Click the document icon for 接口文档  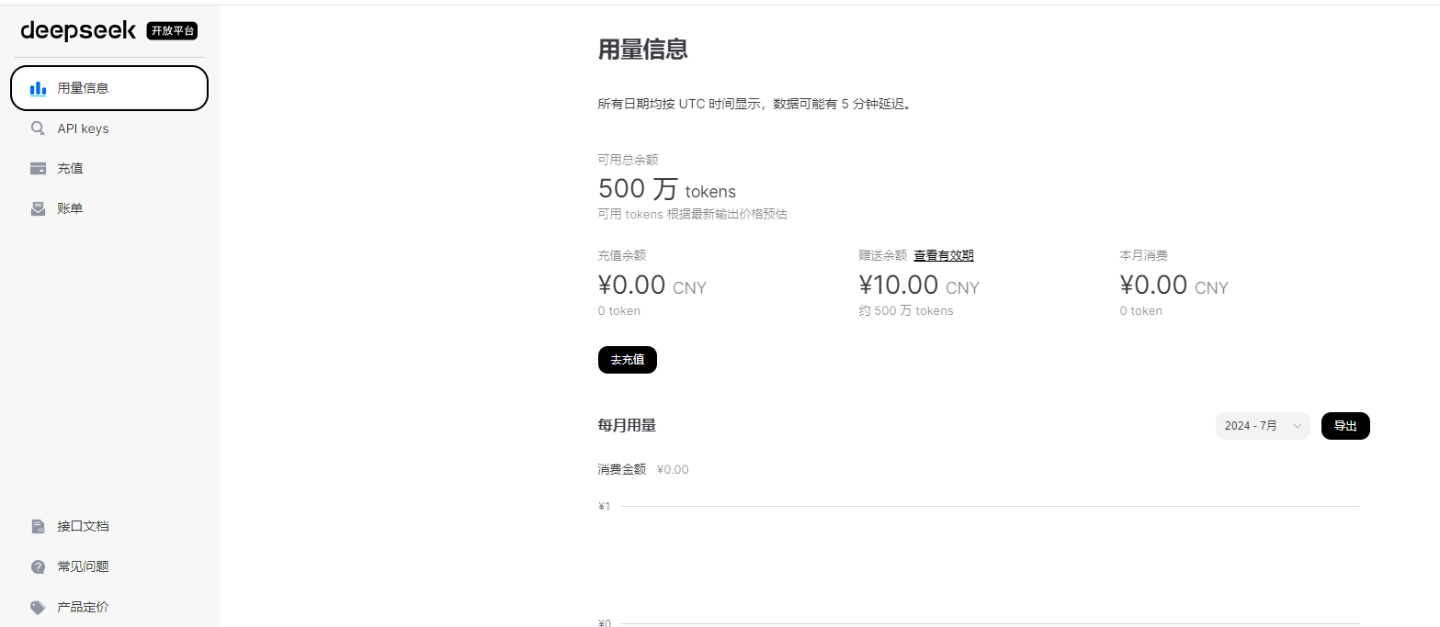click(x=38, y=526)
